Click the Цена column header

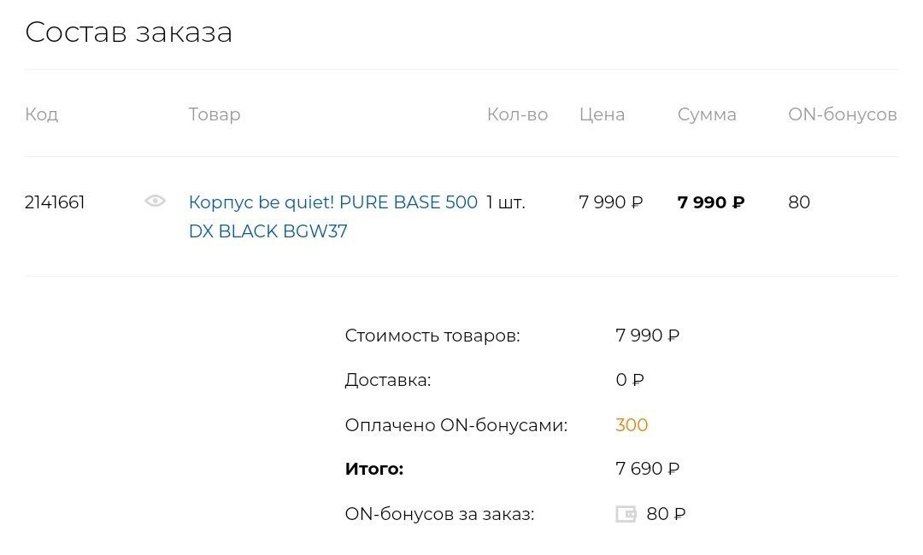(602, 114)
